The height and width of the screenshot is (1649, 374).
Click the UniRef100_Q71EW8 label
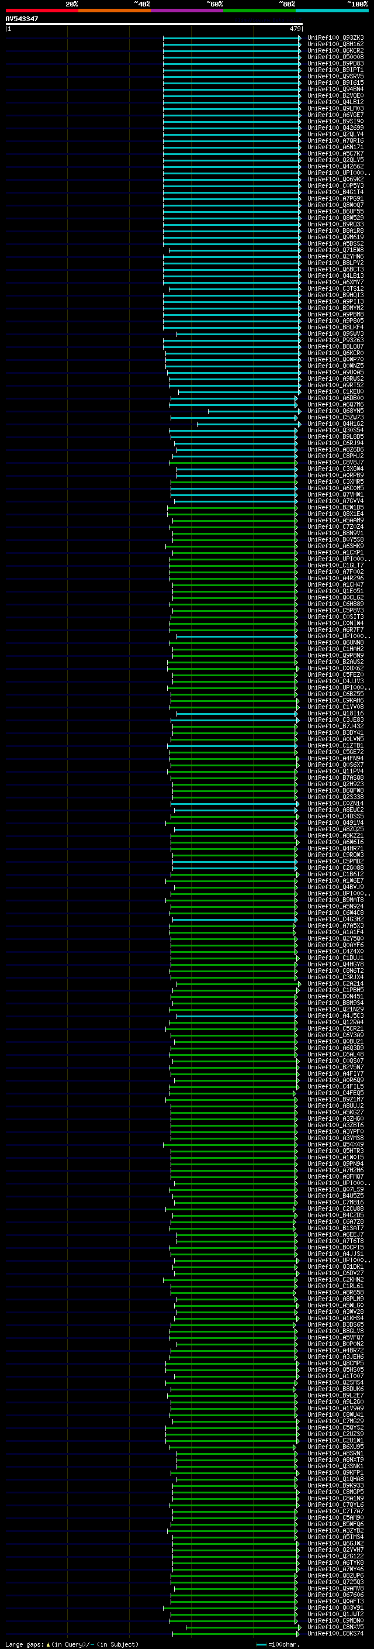click(x=335, y=250)
